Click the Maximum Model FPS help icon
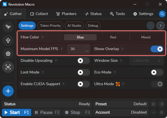This screenshot has width=167, height=118. [61, 49]
